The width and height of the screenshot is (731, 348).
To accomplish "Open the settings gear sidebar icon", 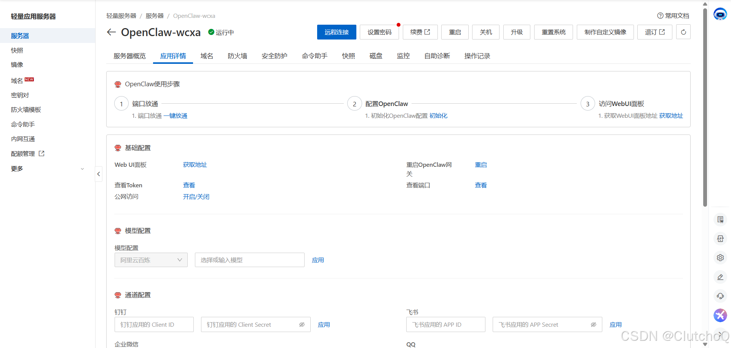I will point(720,258).
